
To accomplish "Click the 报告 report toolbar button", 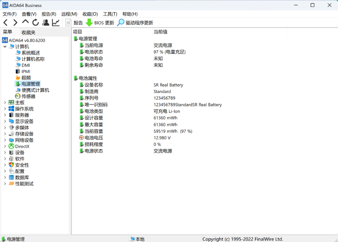I will [74, 23].
